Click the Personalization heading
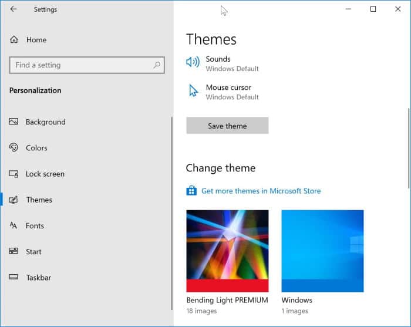The width and height of the screenshot is (411, 327). point(35,90)
